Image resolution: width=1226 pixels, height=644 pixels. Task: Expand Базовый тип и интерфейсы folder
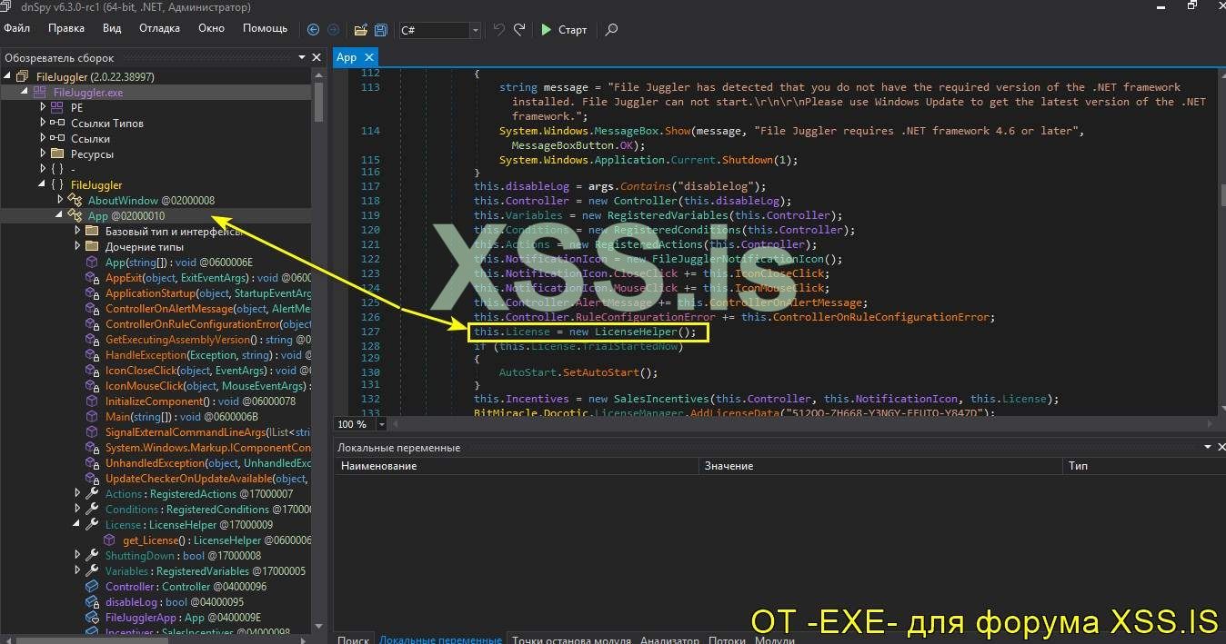click(x=77, y=231)
